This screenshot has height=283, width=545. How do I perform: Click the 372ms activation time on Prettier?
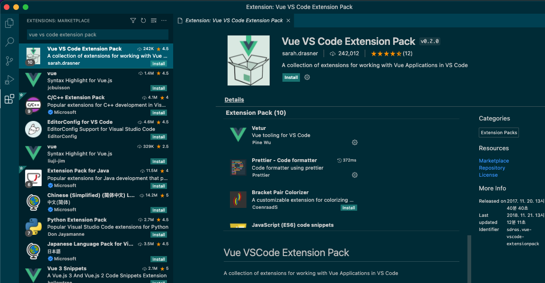click(x=347, y=161)
